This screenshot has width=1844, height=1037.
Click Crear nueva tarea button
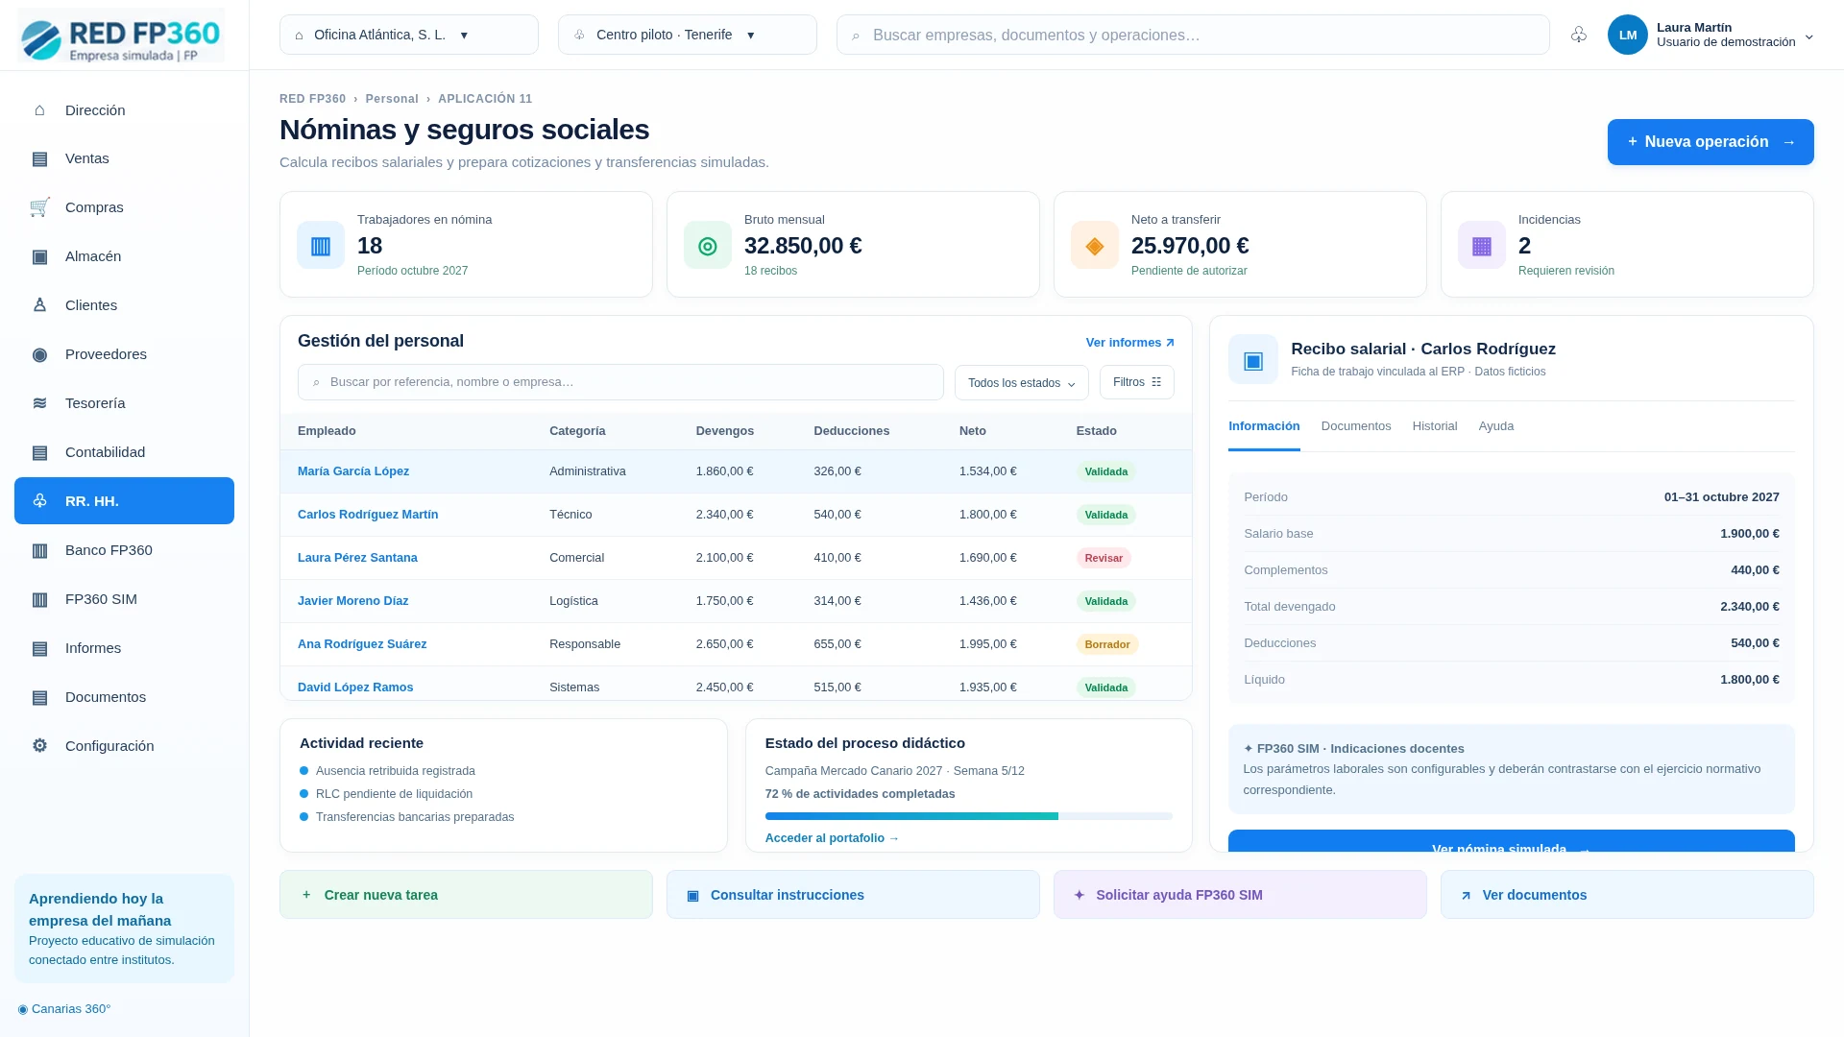click(x=466, y=895)
